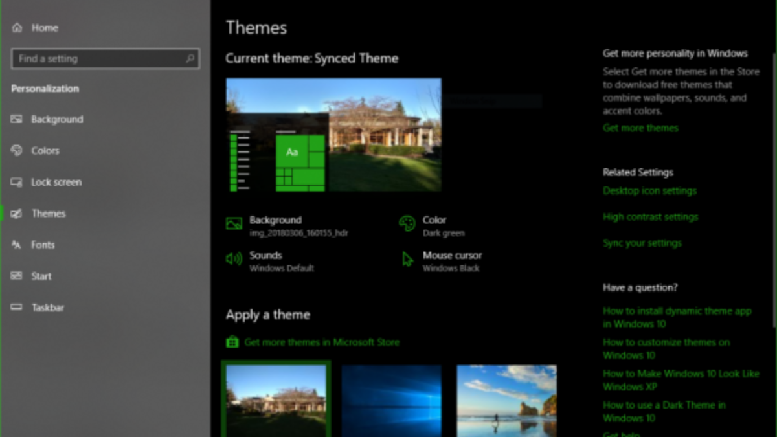Click the Personalization sidebar heading
This screenshot has width=777, height=437.
tap(45, 89)
